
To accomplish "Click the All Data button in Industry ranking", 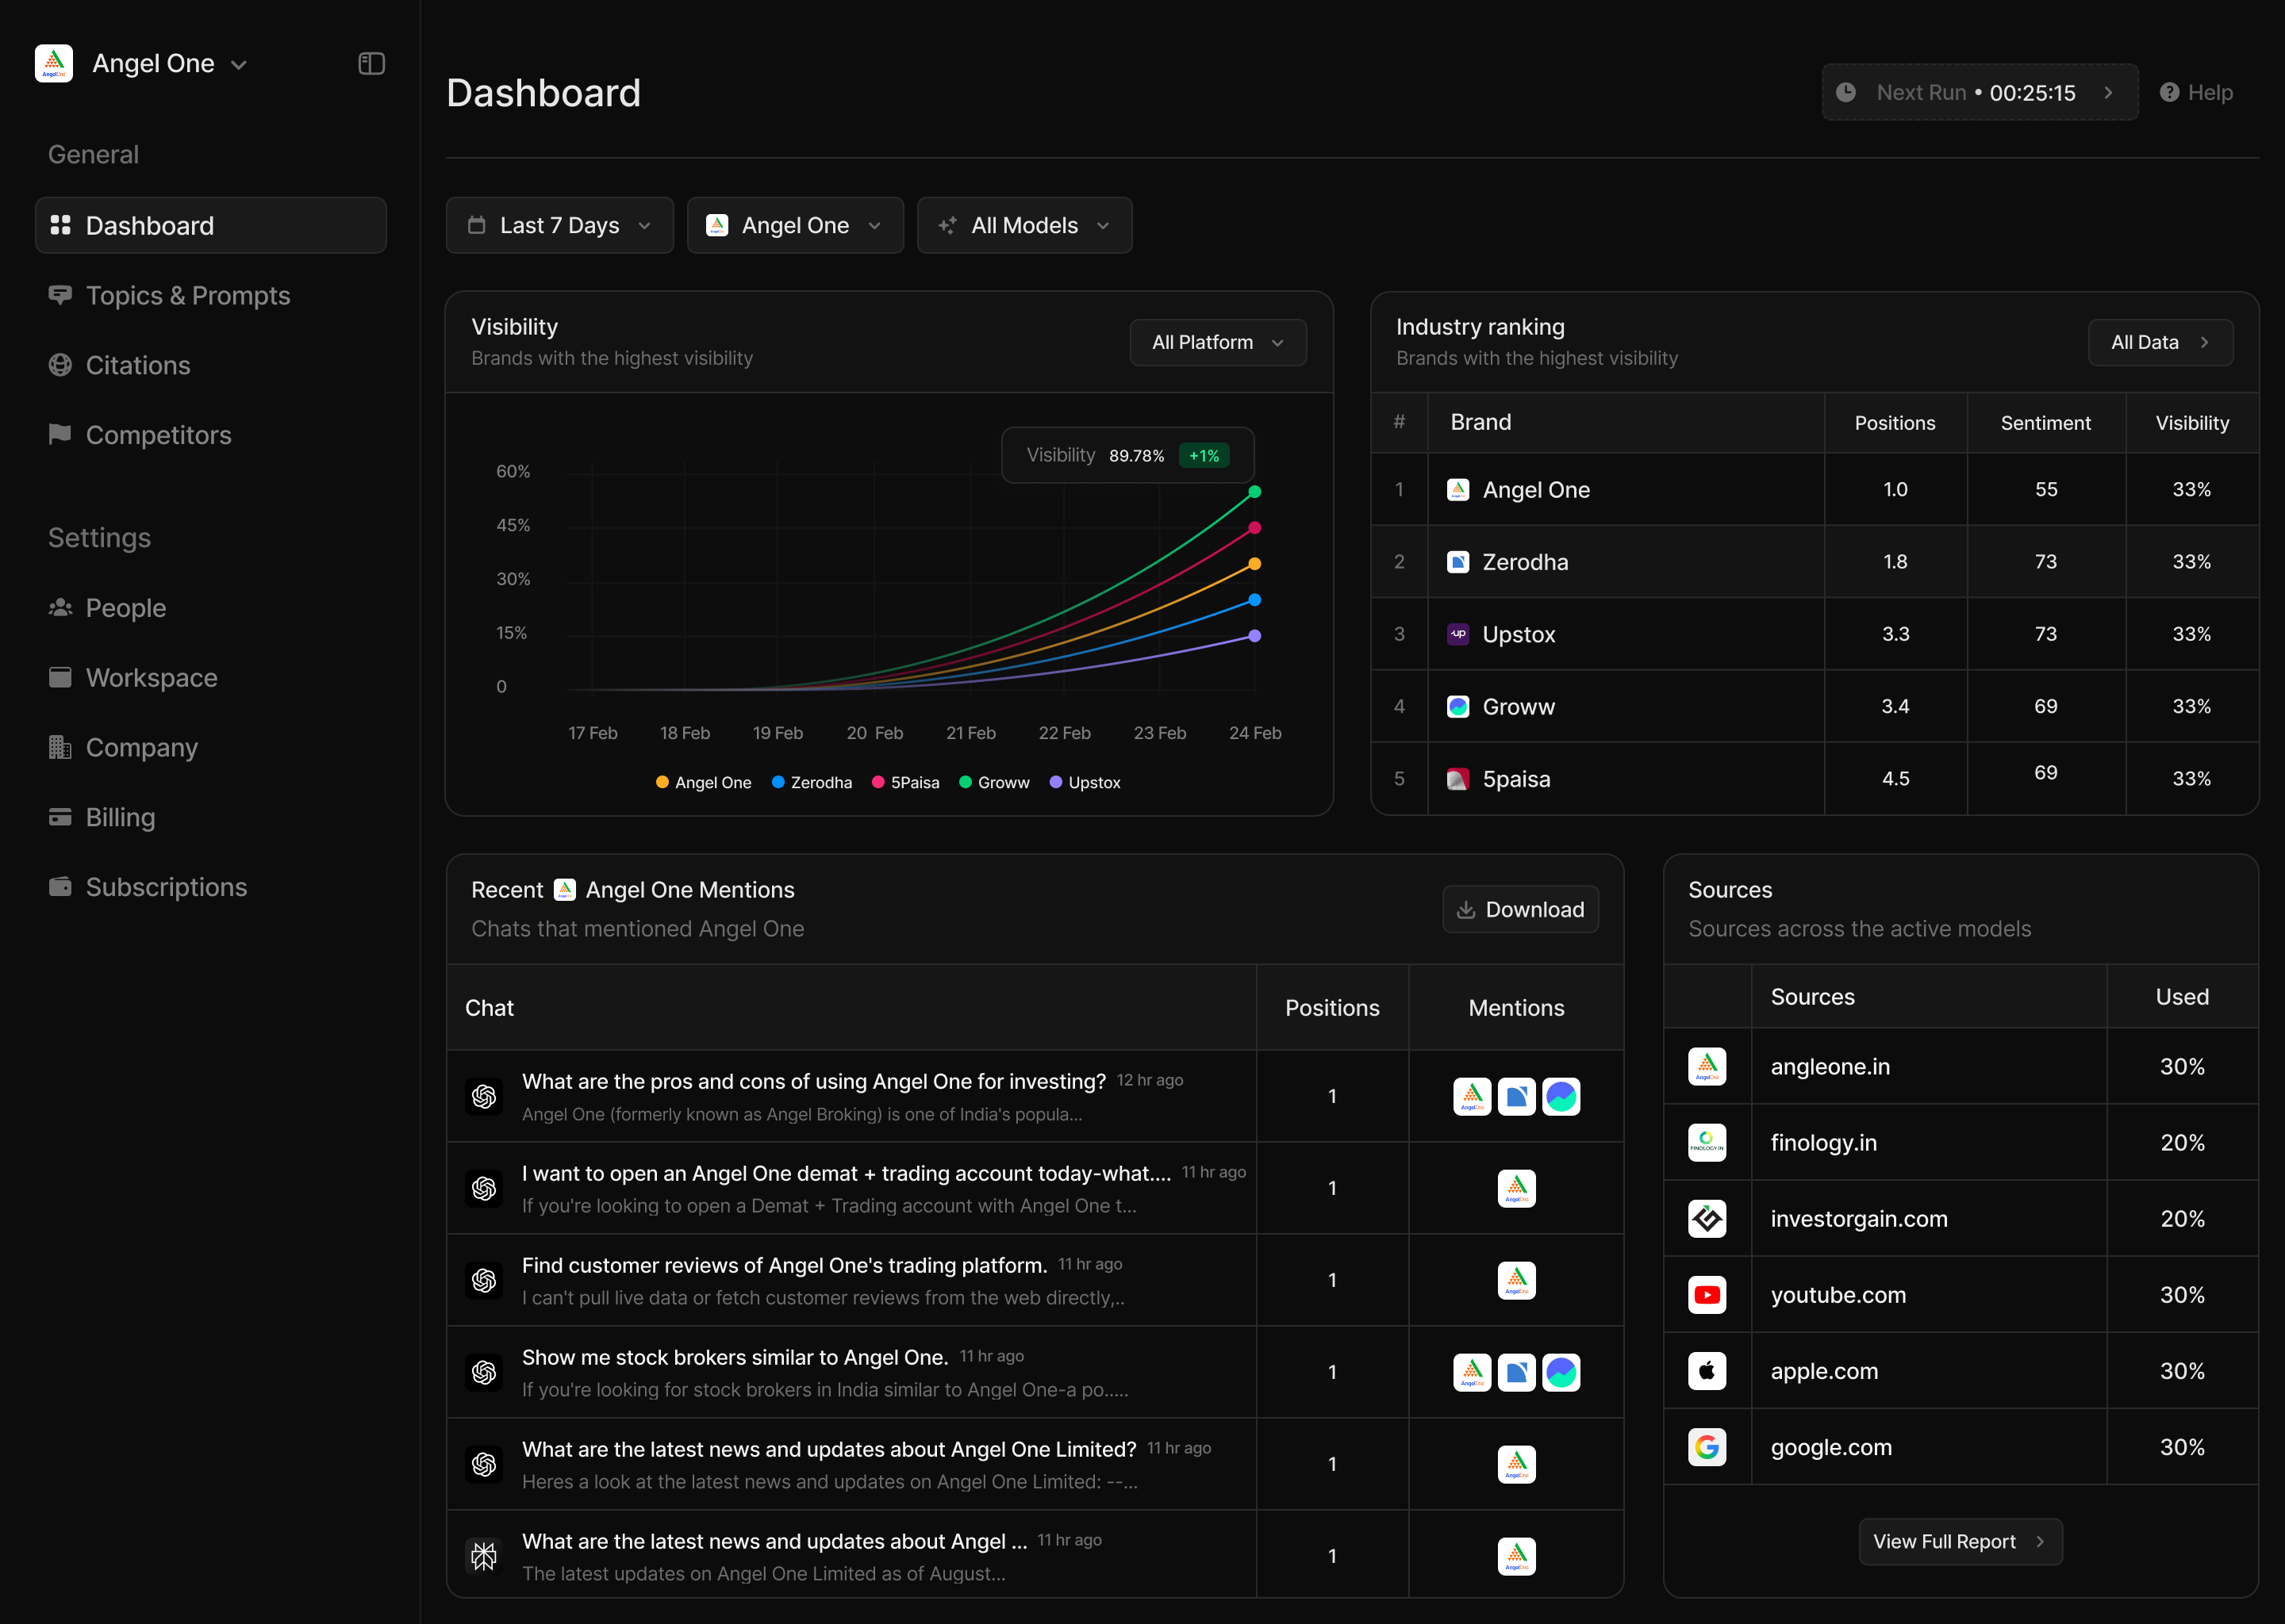I will (x=2160, y=343).
